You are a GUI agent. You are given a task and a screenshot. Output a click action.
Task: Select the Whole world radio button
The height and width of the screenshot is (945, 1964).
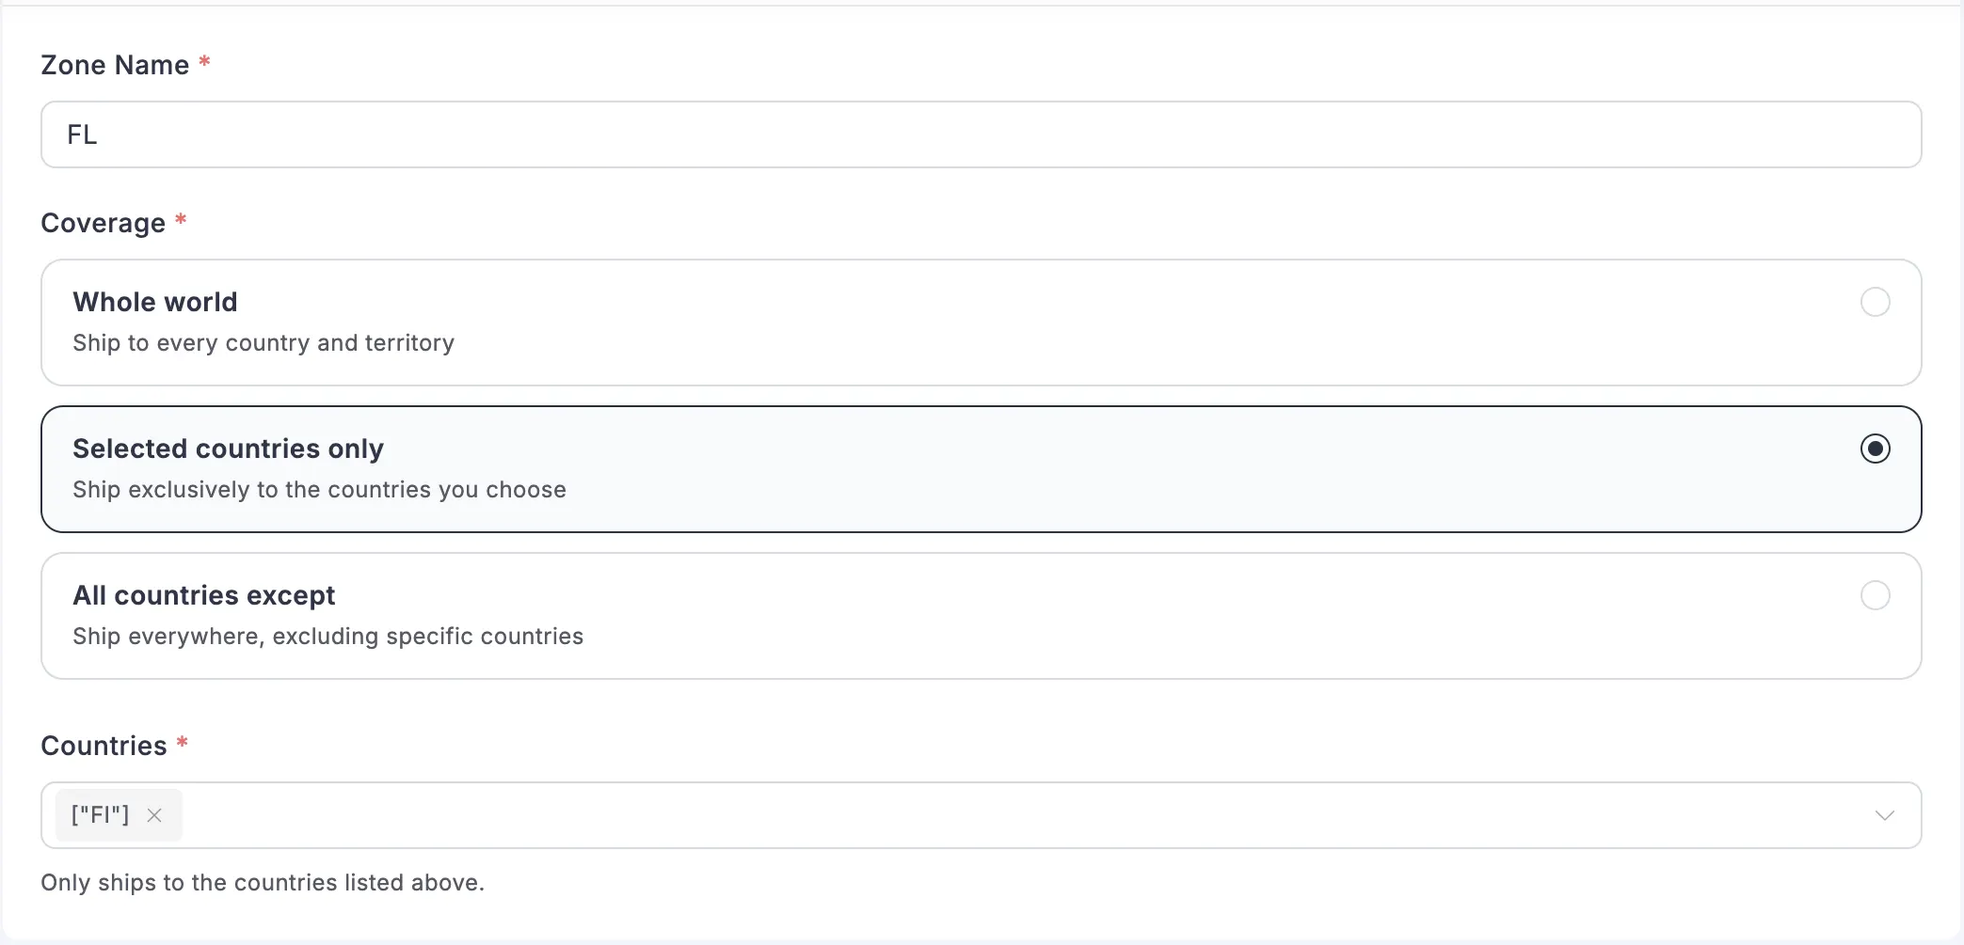coord(1875,302)
